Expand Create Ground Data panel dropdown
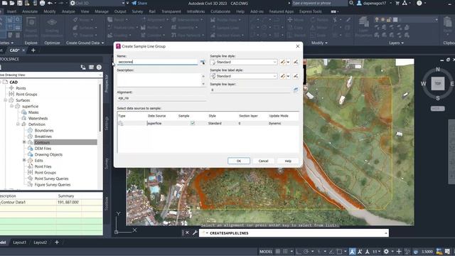The width and height of the screenshot is (455, 256). (x=85, y=43)
